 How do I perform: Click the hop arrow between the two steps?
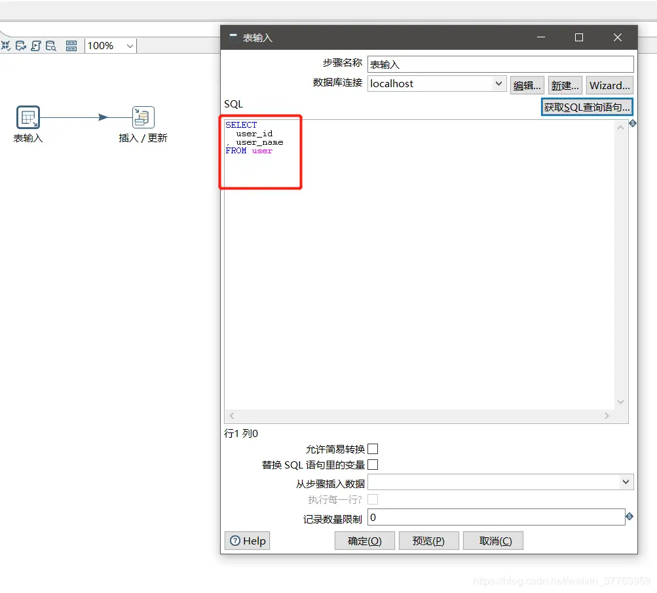103,117
